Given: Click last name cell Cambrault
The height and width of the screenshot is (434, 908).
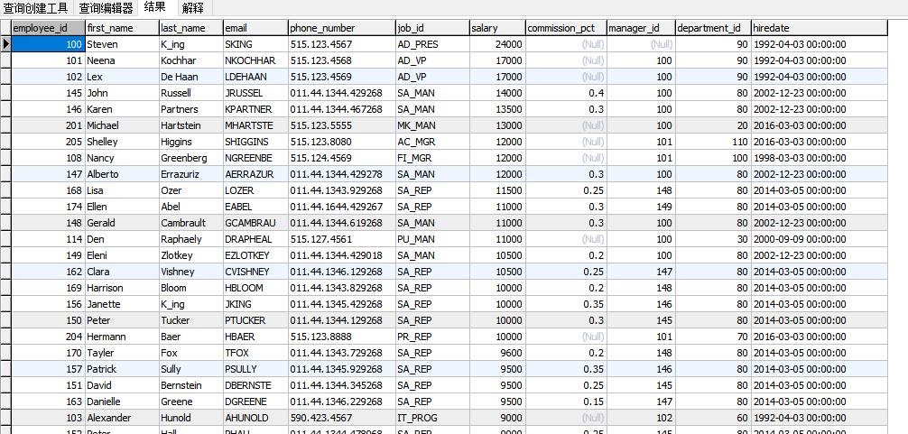Looking at the screenshot, I should tap(191, 223).
